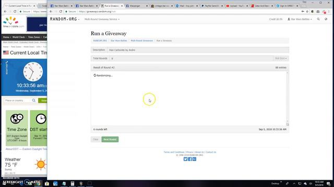Open the Twitter icon in the footer
The height and width of the screenshot is (187, 334).
[186, 159]
